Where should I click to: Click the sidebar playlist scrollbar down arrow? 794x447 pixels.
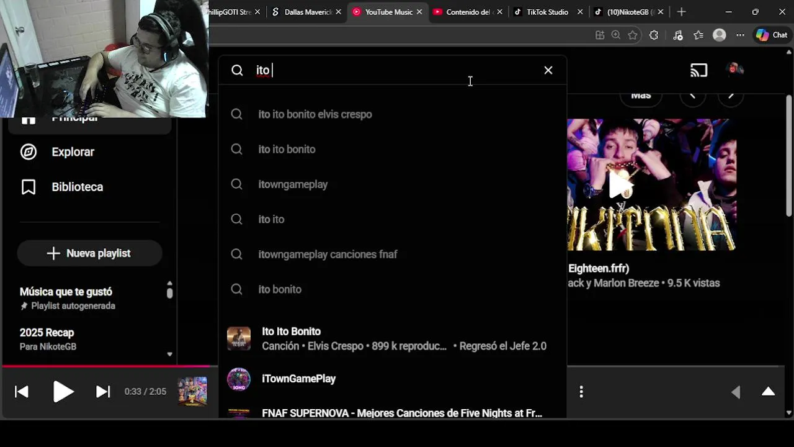[x=169, y=354]
